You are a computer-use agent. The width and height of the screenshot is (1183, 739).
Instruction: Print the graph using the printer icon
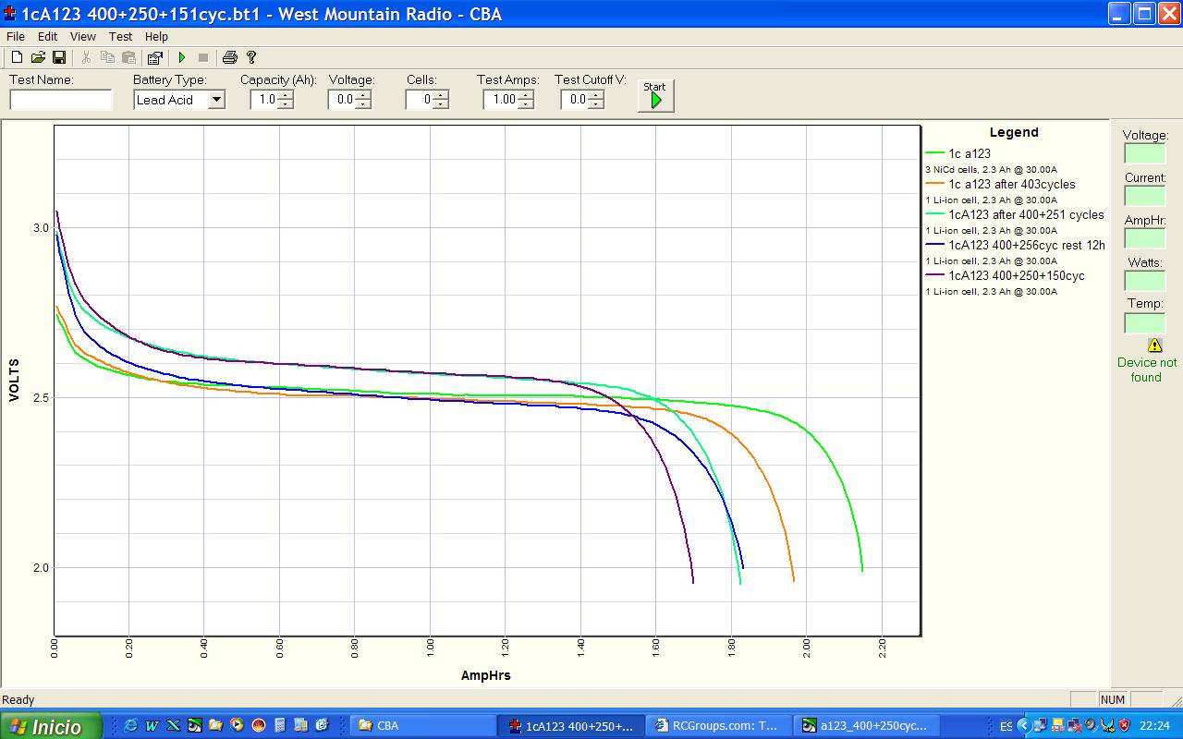click(x=229, y=57)
